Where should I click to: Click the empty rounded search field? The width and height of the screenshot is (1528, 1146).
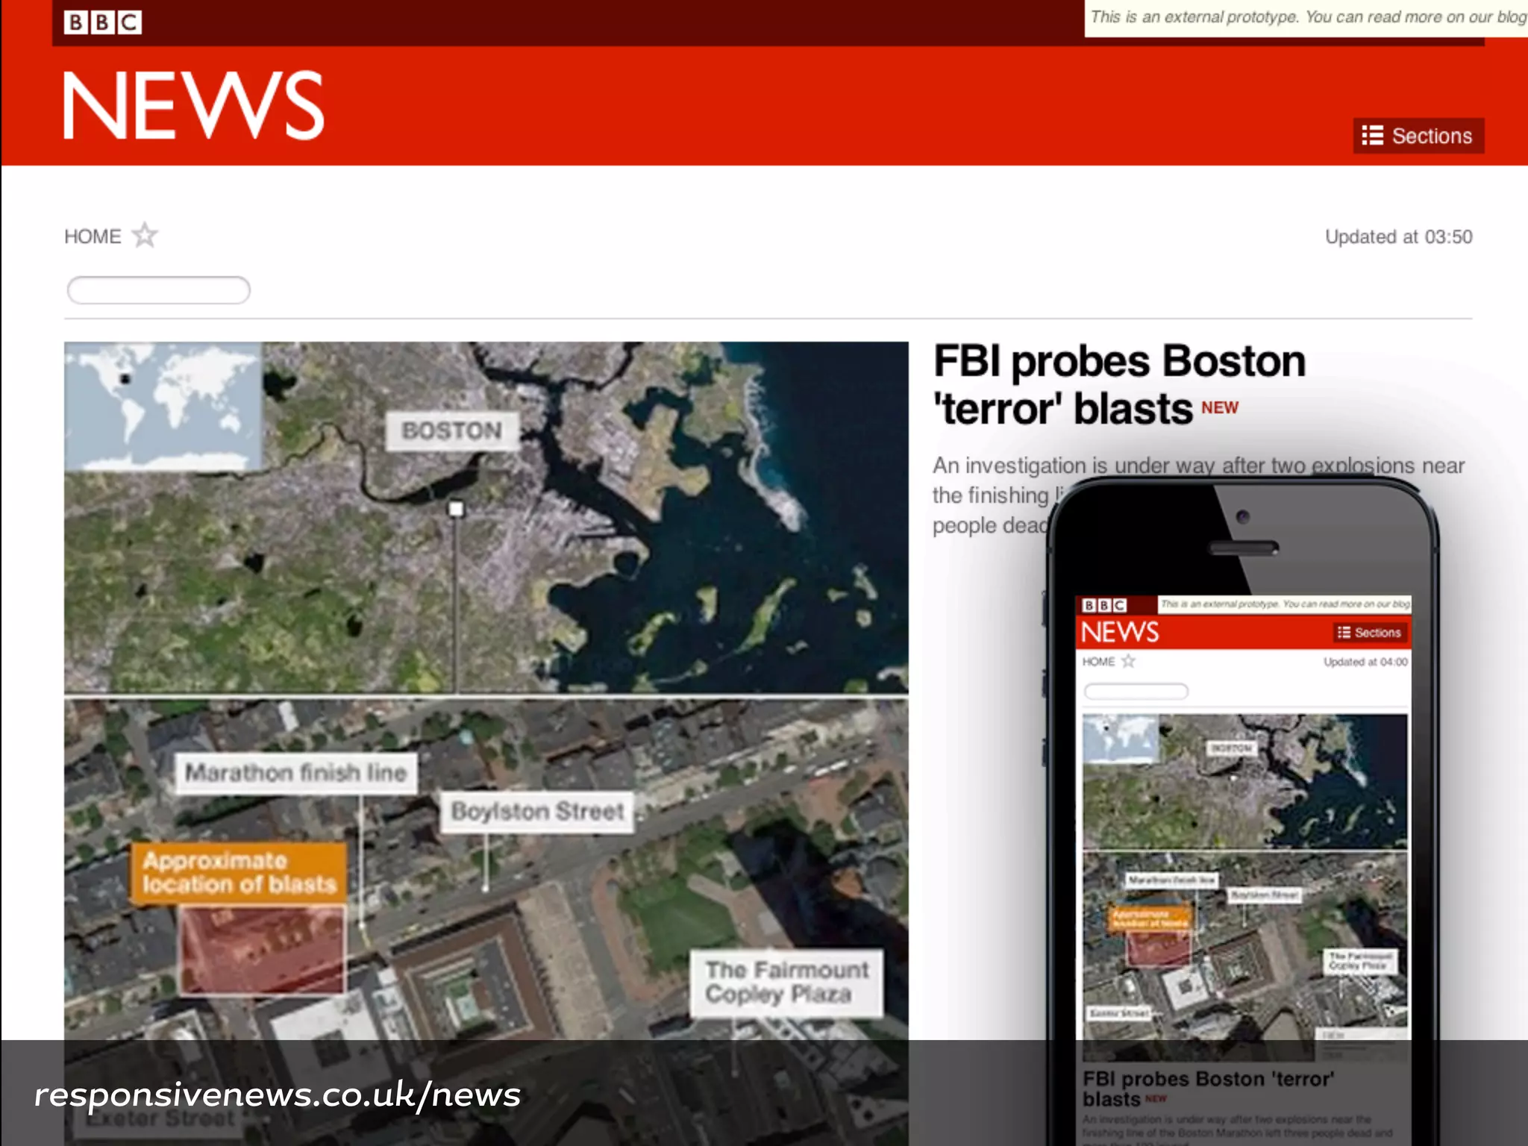pos(159,289)
